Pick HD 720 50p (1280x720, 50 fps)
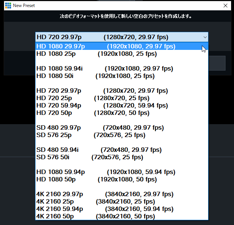 (122, 113)
